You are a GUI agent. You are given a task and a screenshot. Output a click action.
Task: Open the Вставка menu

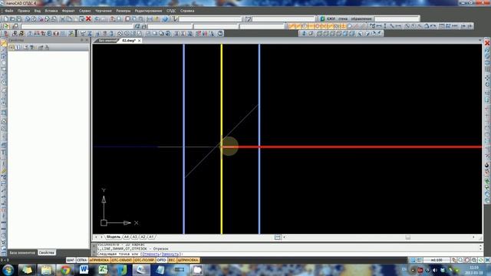51,11
